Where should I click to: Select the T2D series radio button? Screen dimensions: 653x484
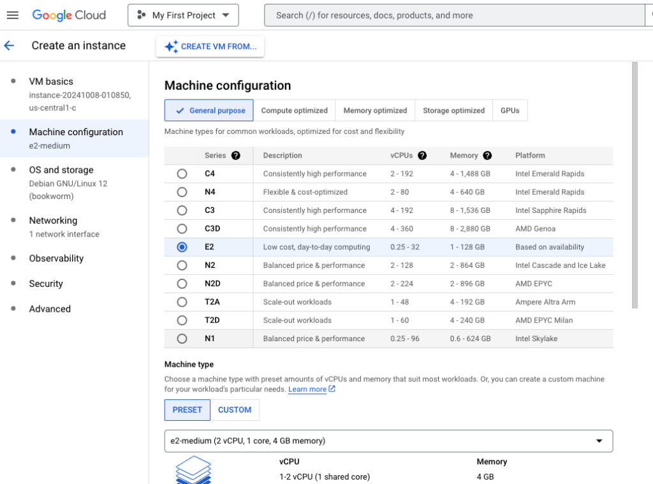point(182,320)
